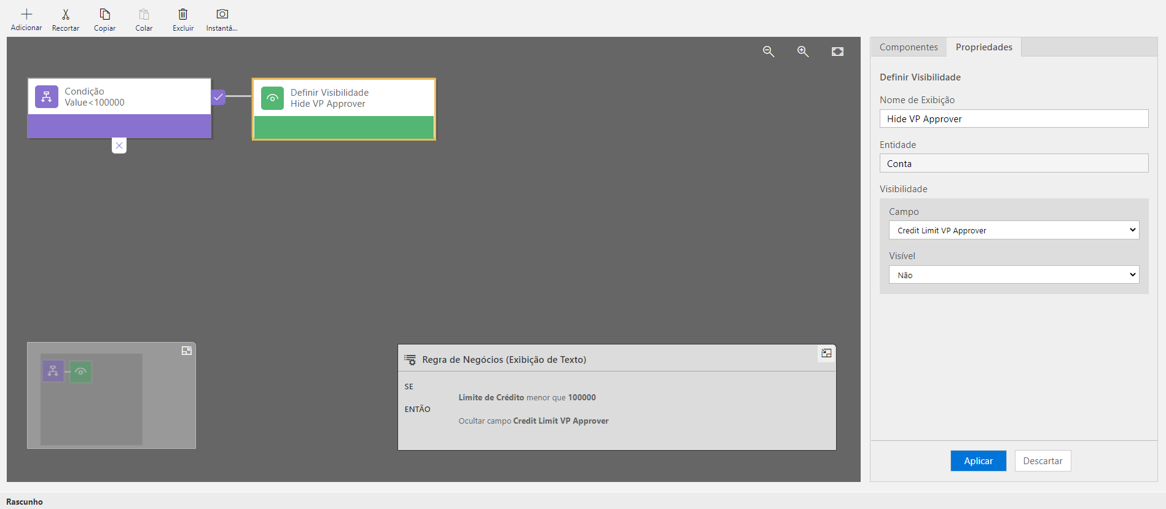Screen dimensions: 1166x509
Task: Click the purple Condição node icon
Action: click(47, 96)
